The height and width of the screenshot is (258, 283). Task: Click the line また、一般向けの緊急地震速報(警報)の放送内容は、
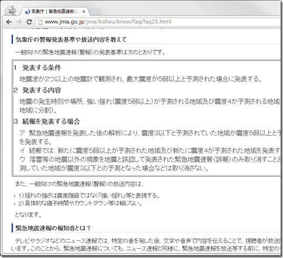pos(79,184)
